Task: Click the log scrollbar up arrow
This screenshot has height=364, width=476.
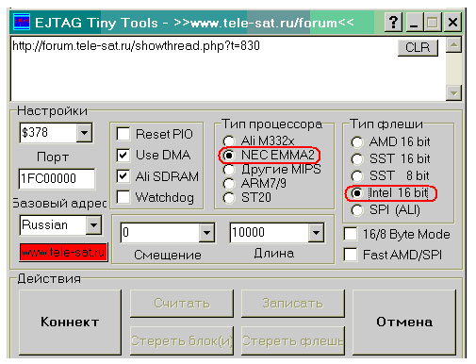Action: 453,45
